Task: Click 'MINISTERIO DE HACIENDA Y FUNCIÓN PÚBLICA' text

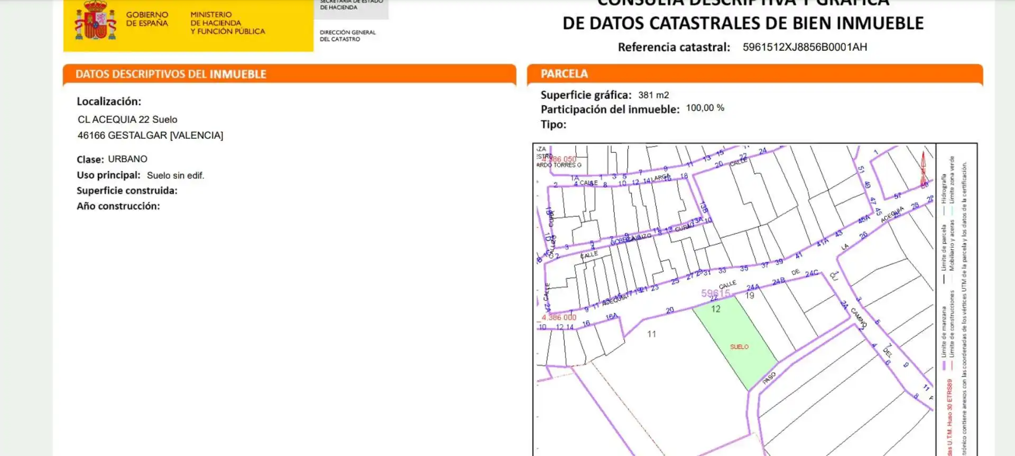Action: [x=227, y=23]
